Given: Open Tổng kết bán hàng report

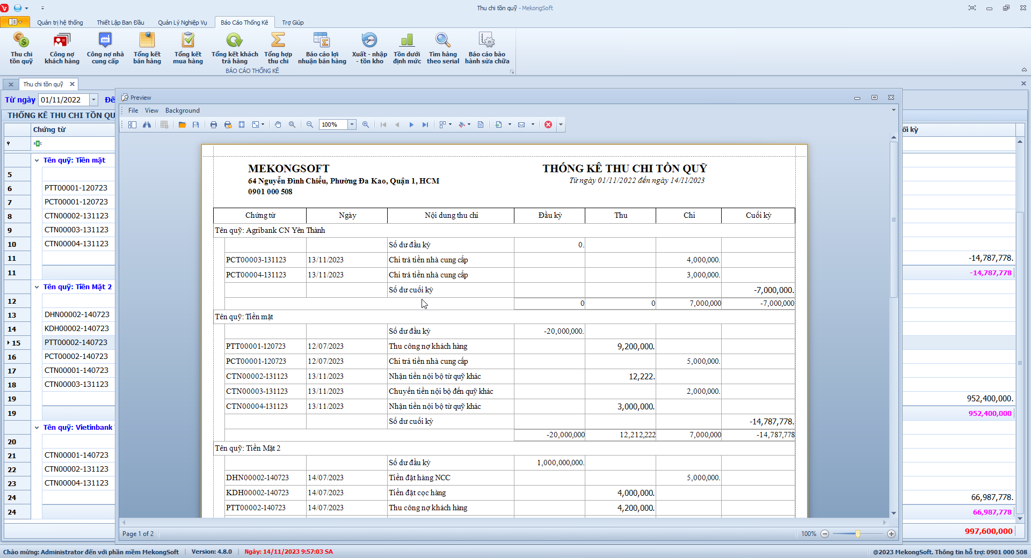Looking at the screenshot, I should coord(147,47).
